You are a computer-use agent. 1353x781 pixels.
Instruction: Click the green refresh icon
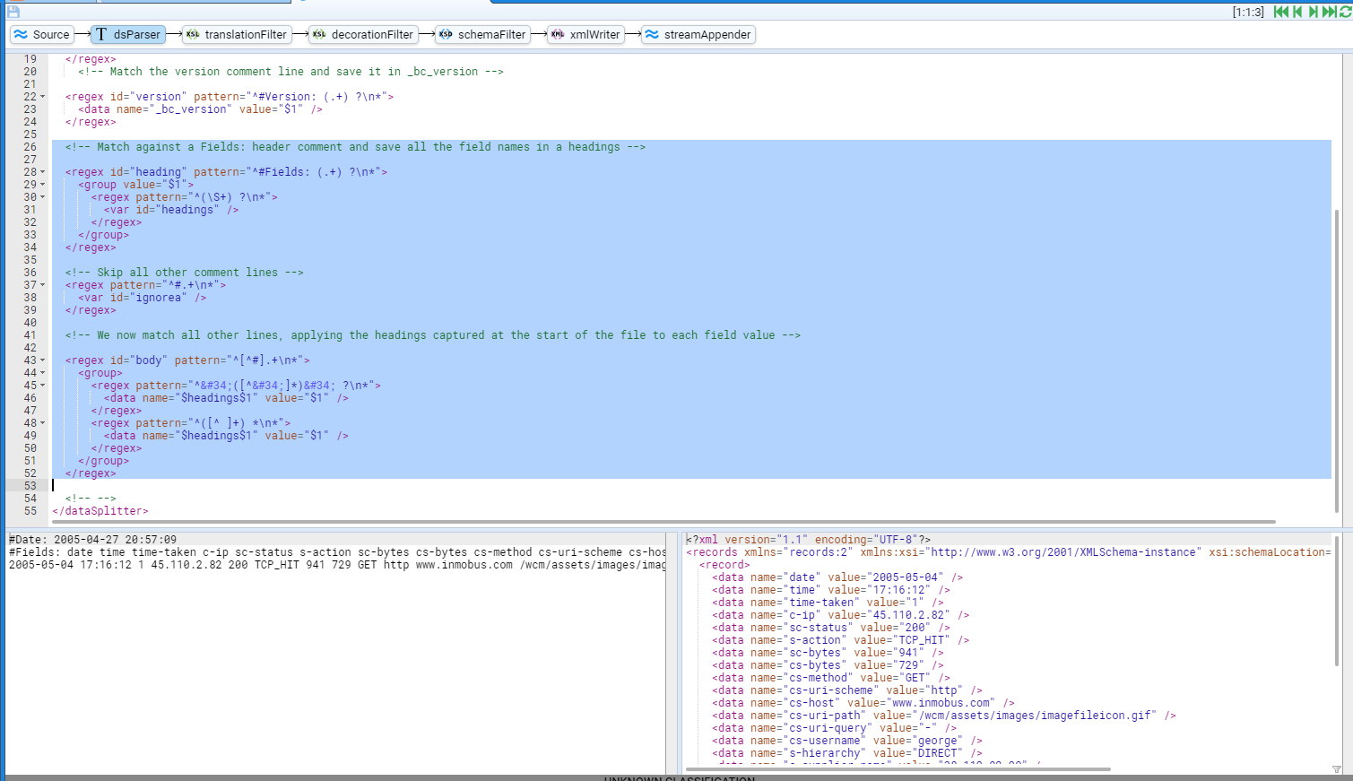click(1345, 12)
